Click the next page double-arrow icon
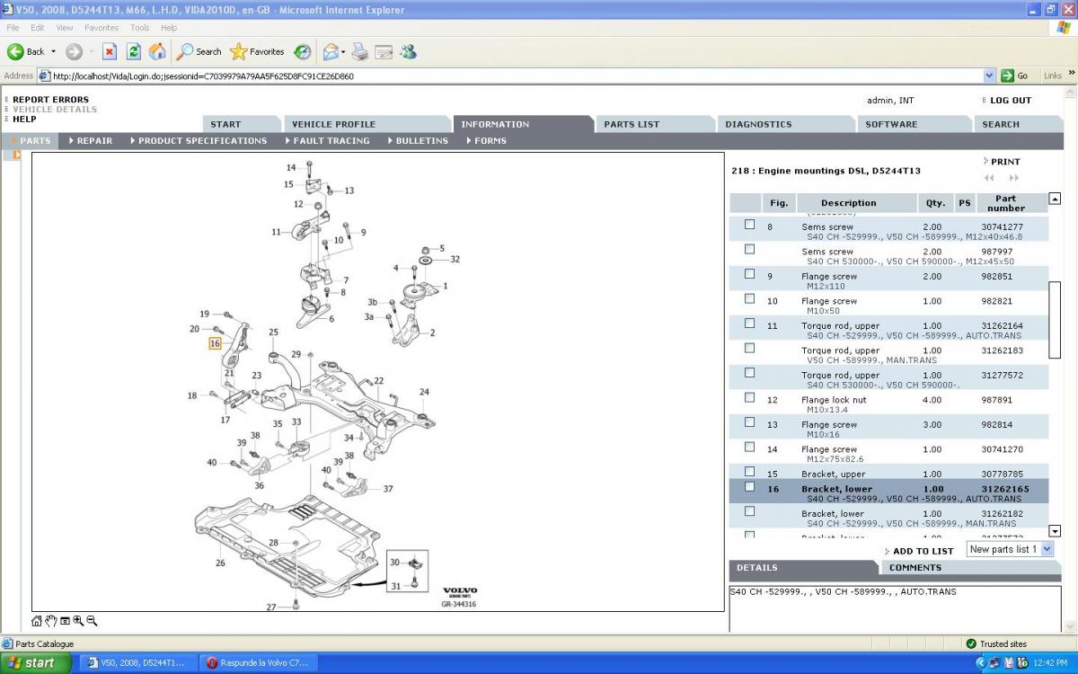The height and width of the screenshot is (674, 1078). tap(1014, 178)
